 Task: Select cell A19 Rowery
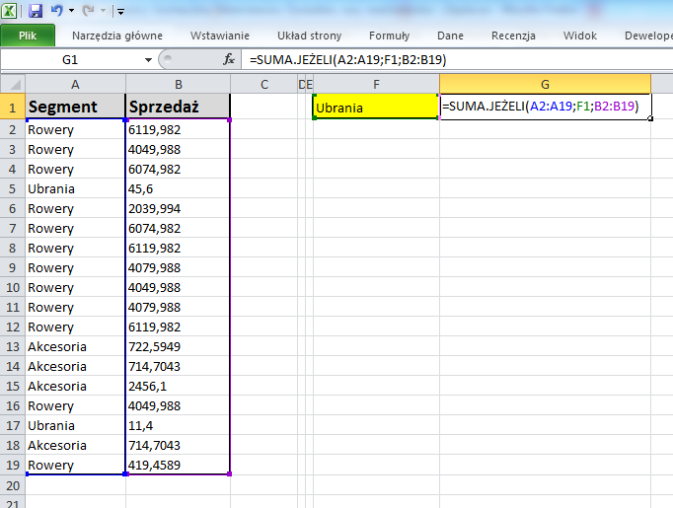click(75, 466)
